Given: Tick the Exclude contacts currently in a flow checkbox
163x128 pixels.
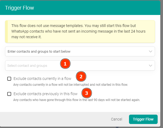Looking at the screenshot, I should 9,79.
